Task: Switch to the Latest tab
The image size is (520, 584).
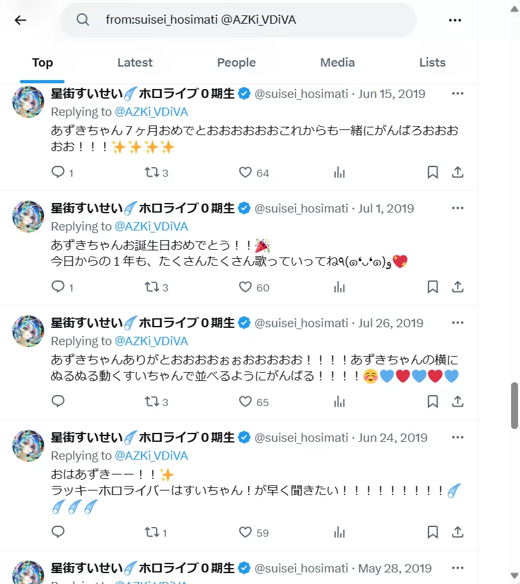Action: tap(135, 62)
